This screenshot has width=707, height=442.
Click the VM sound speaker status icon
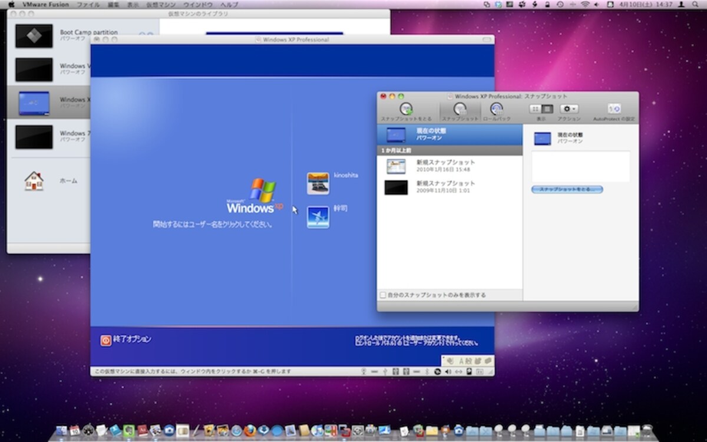[448, 371]
